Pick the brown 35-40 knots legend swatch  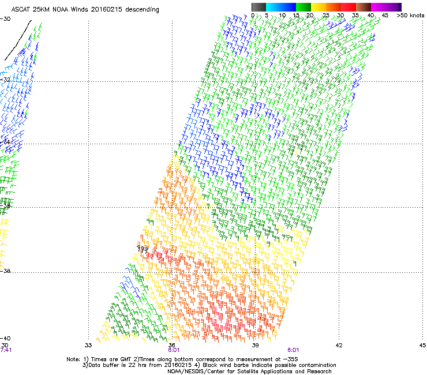pos(364,7)
